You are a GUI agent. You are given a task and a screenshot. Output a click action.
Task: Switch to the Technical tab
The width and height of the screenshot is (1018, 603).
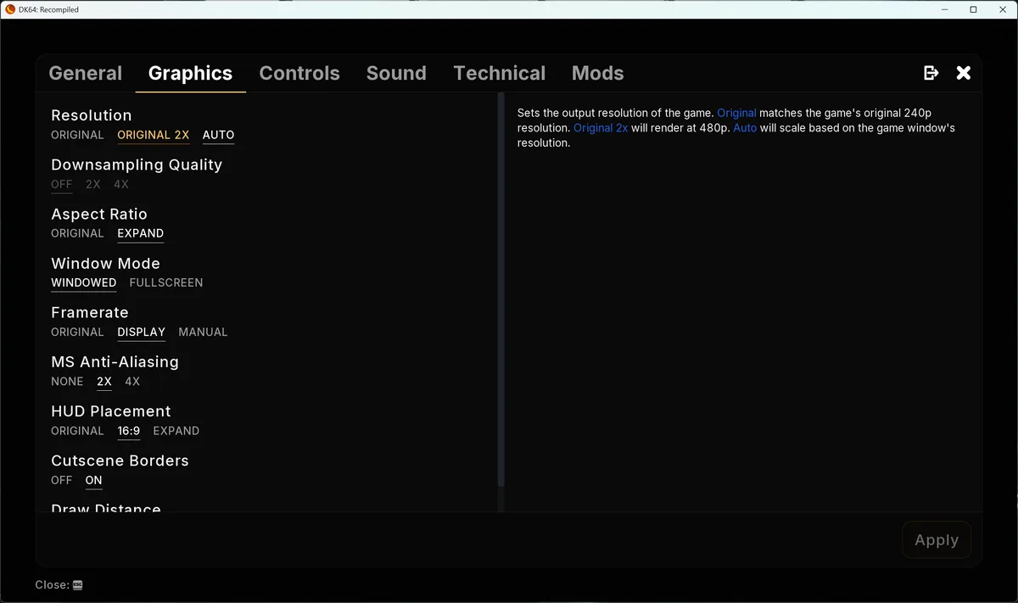coord(500,73)
